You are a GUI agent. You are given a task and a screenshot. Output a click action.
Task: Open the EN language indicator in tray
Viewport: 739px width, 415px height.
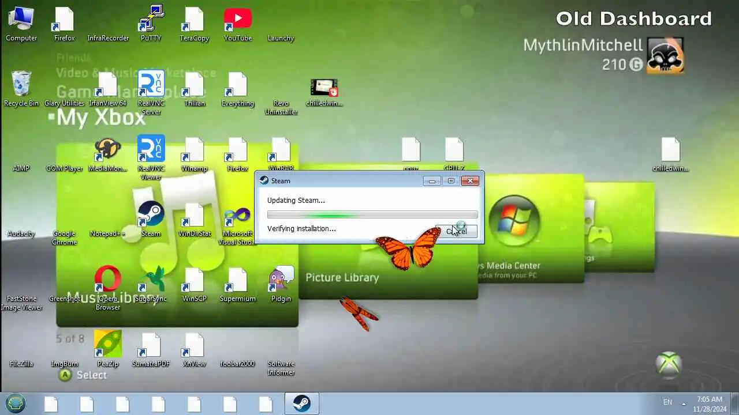click(667, 402)
